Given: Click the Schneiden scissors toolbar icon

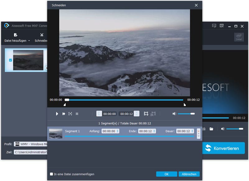Looking at the screenshot, I should (x=42, y=35).
